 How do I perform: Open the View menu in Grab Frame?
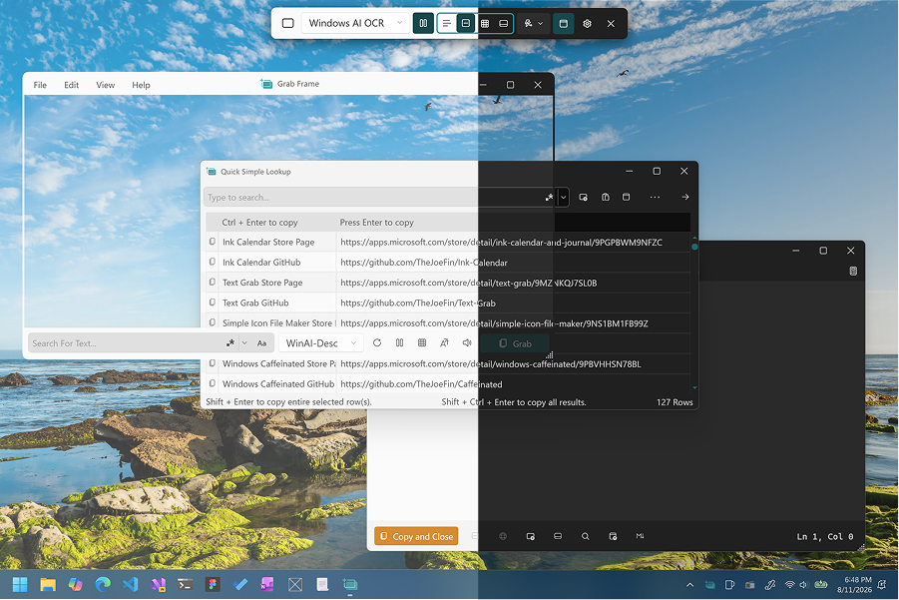click(106, 85)
